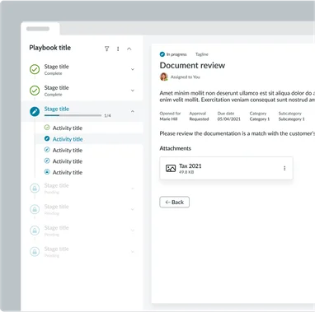The image size is (315, 312).
Task: Click the Document review heading
Action: (x=192, y=65)
